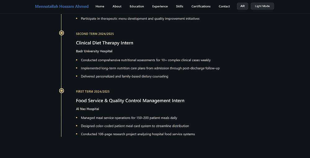The width and height of the screenshot is (310, 158).
Task: Click the Al Nas Hospital text
Action: (x=87, y=109)
